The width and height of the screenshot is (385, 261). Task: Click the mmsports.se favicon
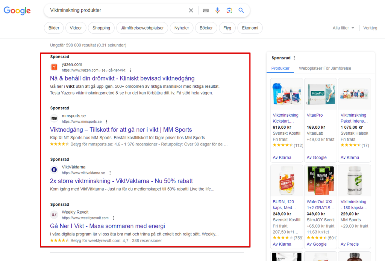tap(54, 118)
